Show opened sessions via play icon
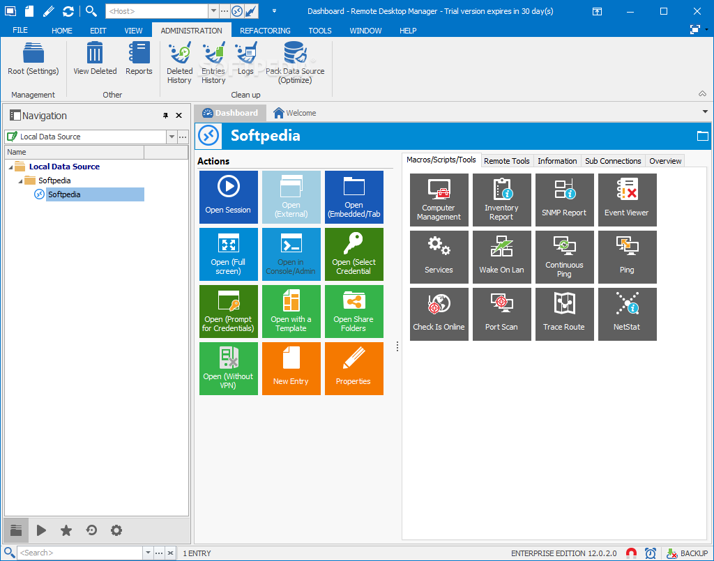This screenshot has width=714, height=561. click(41, 530)
